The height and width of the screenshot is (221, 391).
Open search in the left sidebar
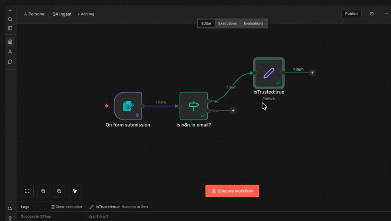[x=10, y=19]
